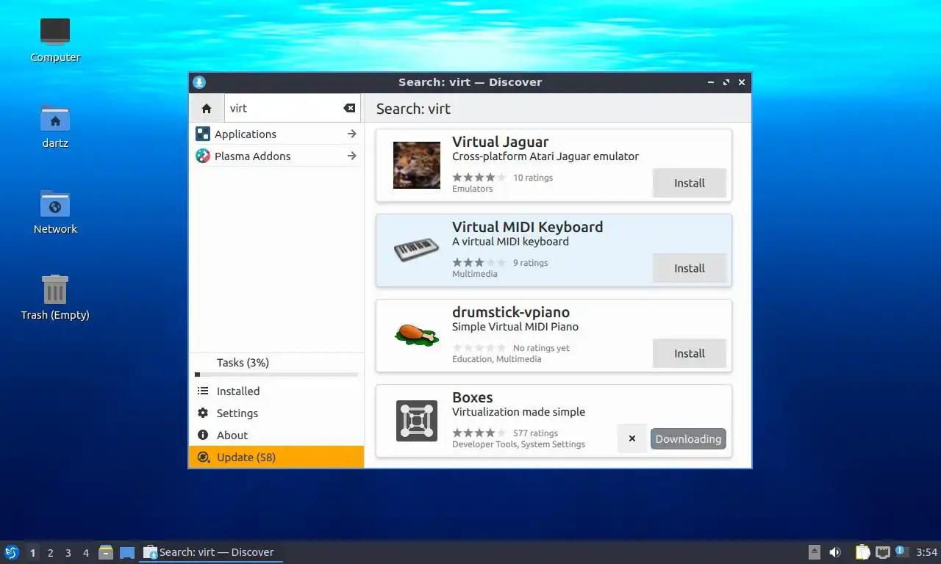Click 'Search: virt — Discover' taskbar entry
This screenshot has width=941, height=564.
click(x=211, y=552)
